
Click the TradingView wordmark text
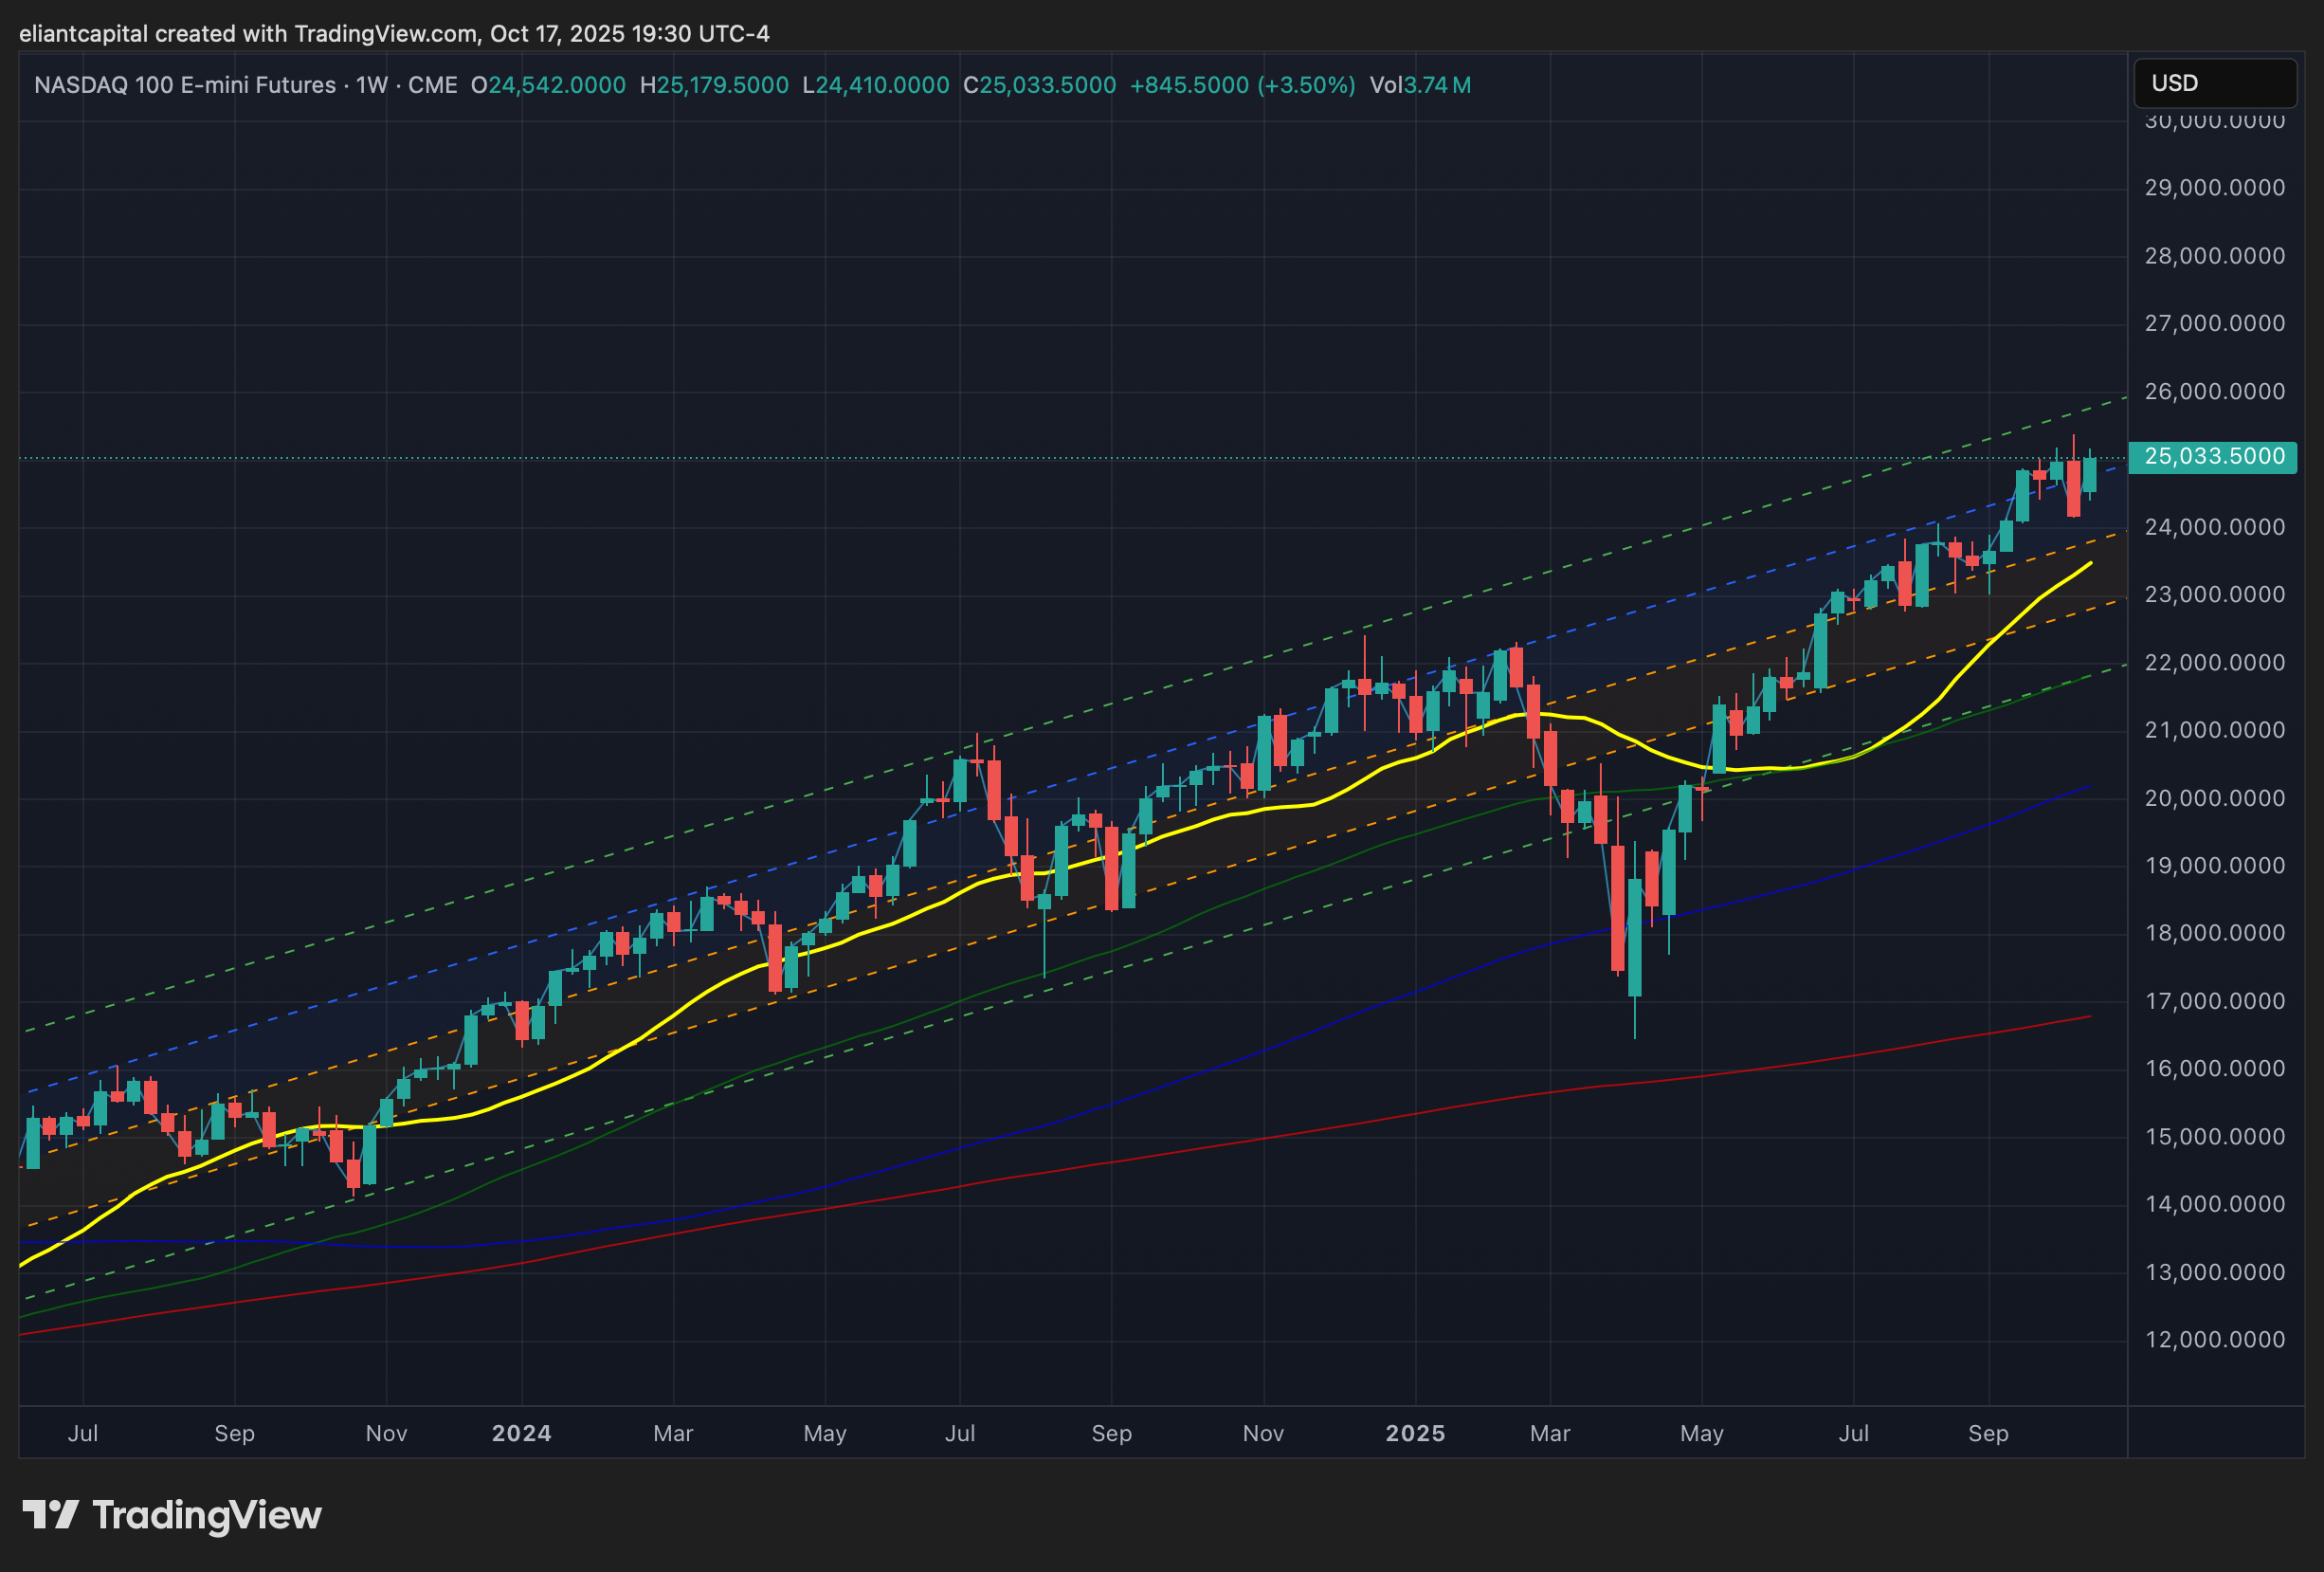pyautogui.click(x=207, y=1515)
